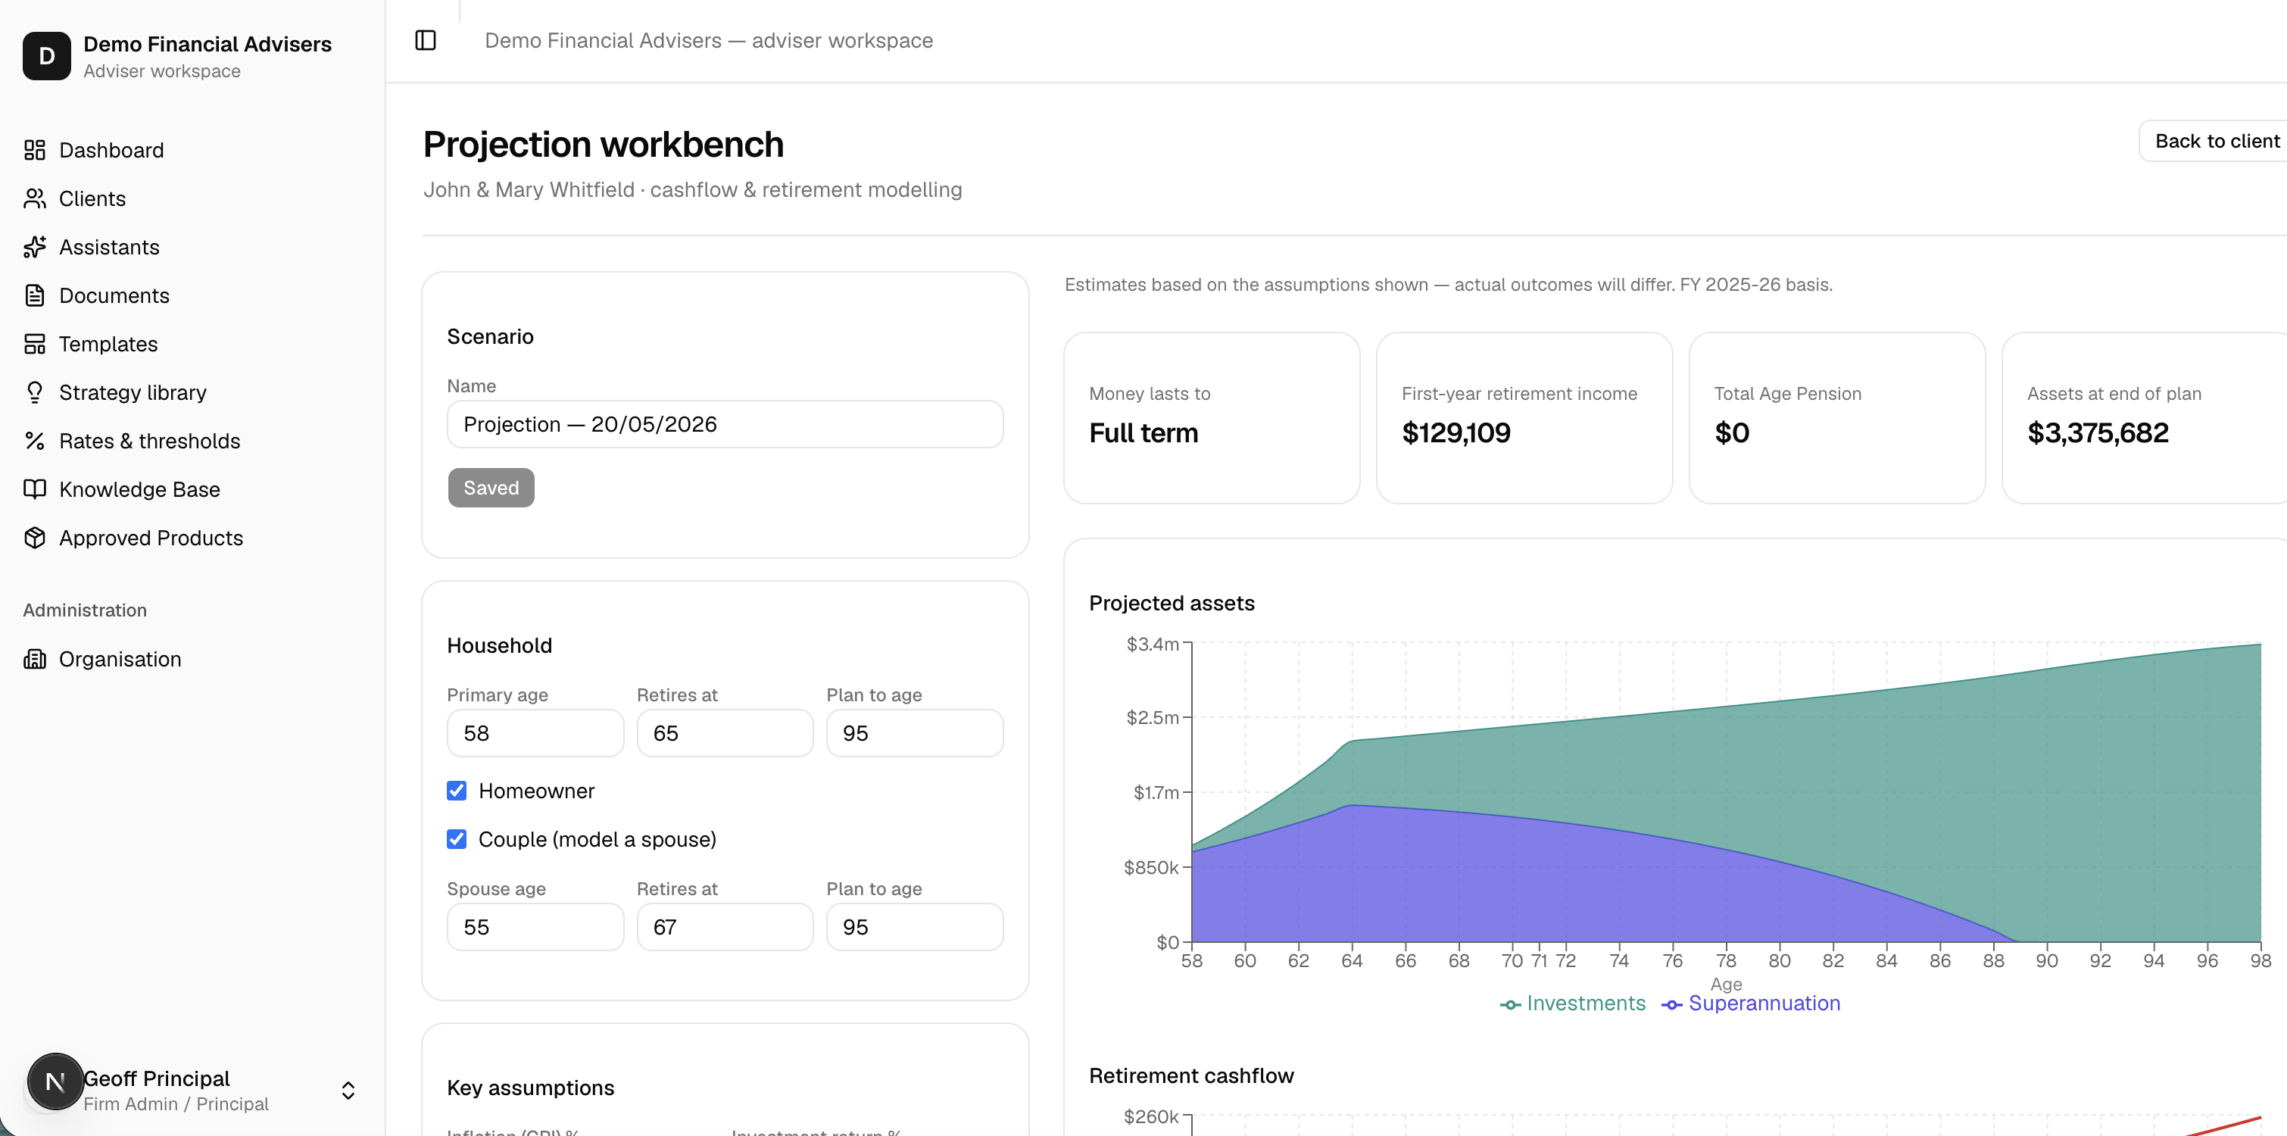This screenshot has height=1136, width=2287.
Task: Toggle the sidebar panel icon
Action: tap(426, 41)
